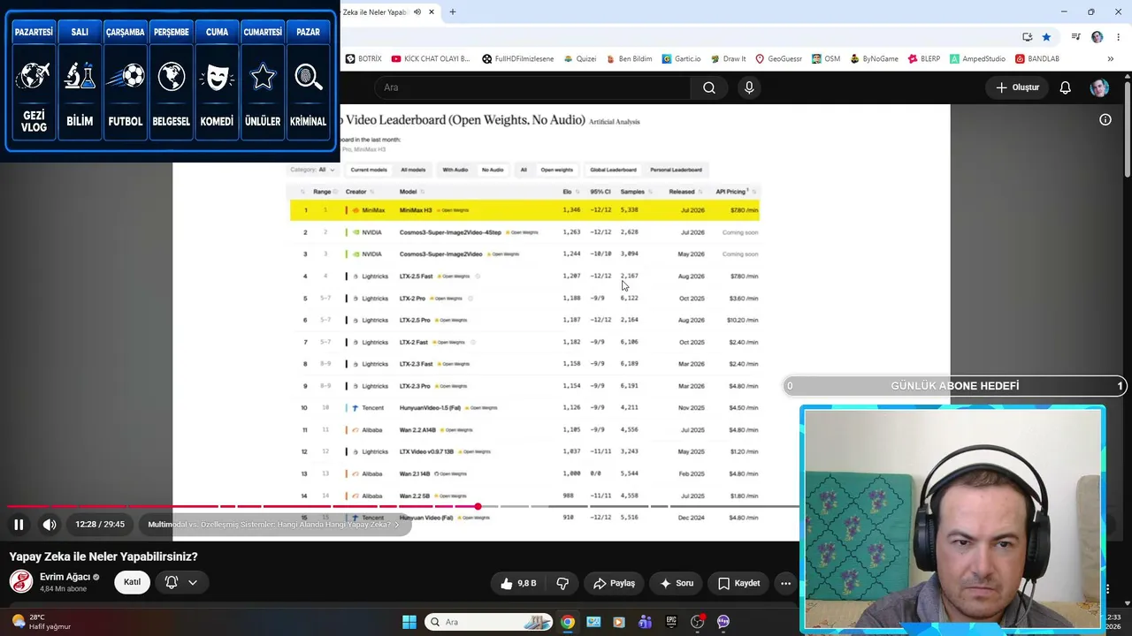Open the OSM bookmark
Screen dimensions: 1132x636
click(x=826, y=59)
